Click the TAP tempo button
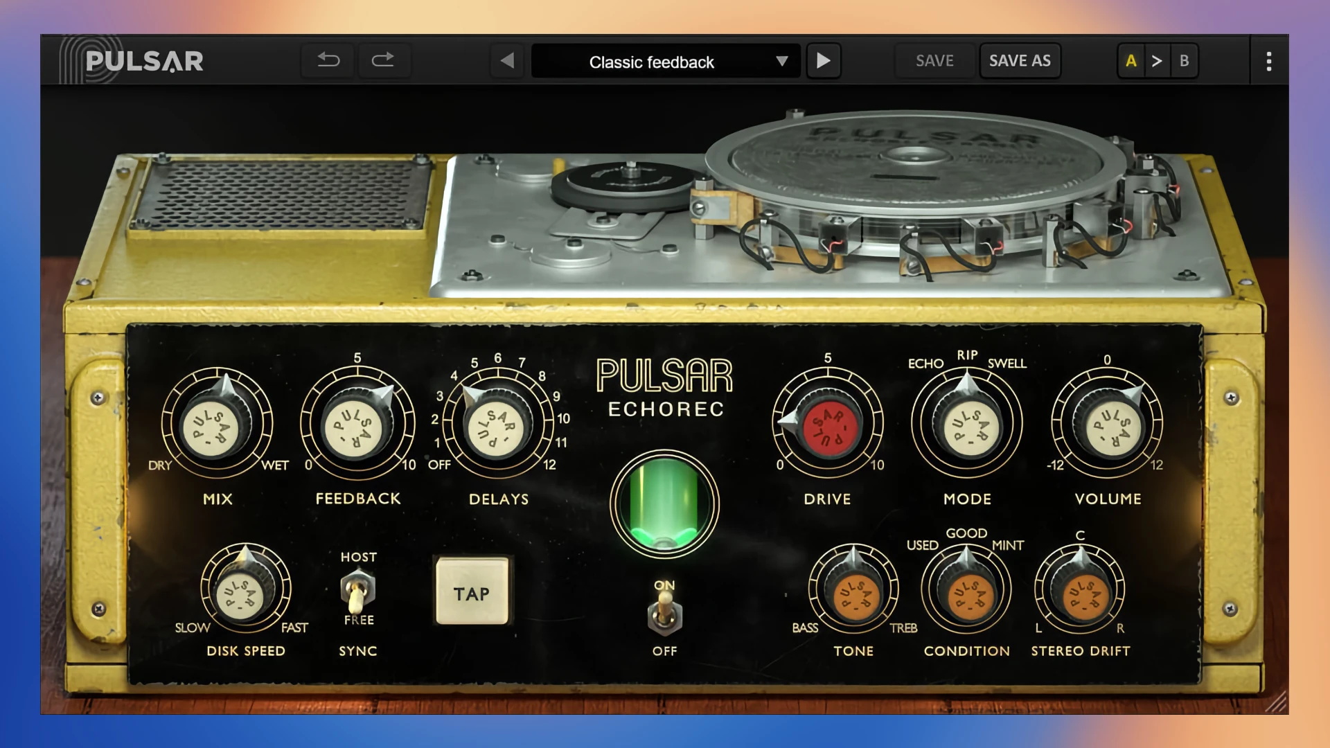This screenshot has width=1330, height=748. pos(472,592)
